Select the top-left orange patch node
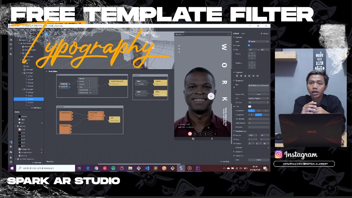This screenshot has height=198, width=352. click(x=65, y=116)
